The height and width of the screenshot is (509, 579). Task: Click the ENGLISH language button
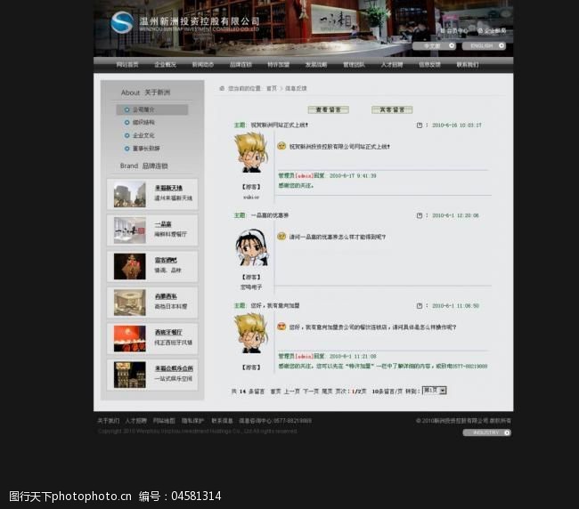484,45
